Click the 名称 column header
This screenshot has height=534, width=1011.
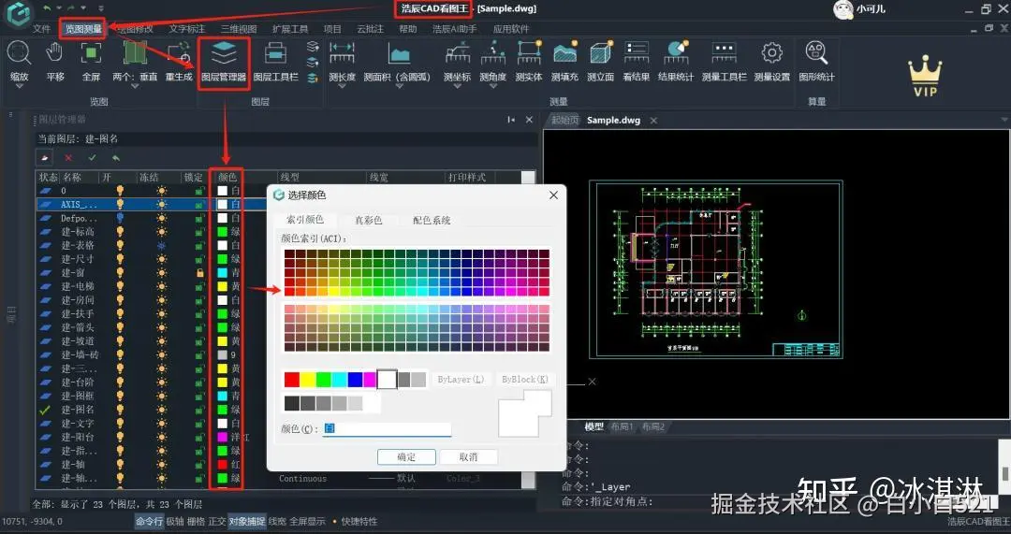71,177
